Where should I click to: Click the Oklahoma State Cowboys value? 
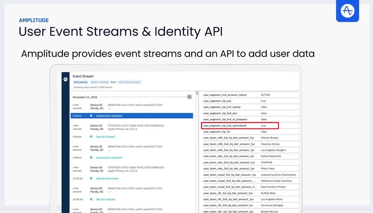(276, 181)
